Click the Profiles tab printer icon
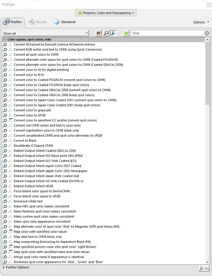The height and width of the screenshot is (276, 212). pos(6,22)
